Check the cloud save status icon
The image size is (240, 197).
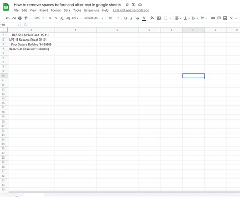click(x=140, y=5)
